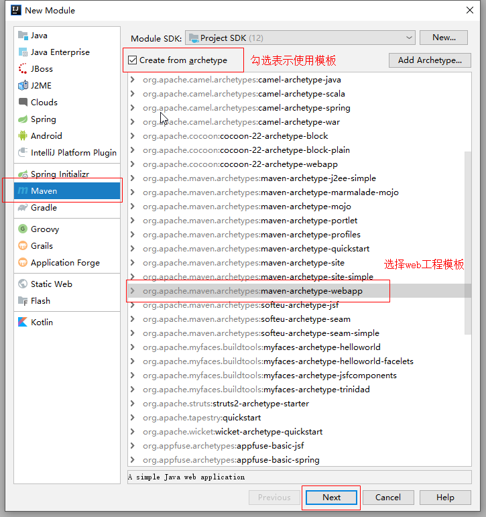This screenshot has height=517, width=486.
Task: Expand wicket-archetype-quickstart entry
Action: click(x=133, y=432)
